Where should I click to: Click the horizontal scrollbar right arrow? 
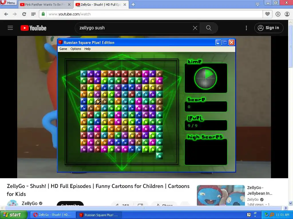tap(285, 208)
